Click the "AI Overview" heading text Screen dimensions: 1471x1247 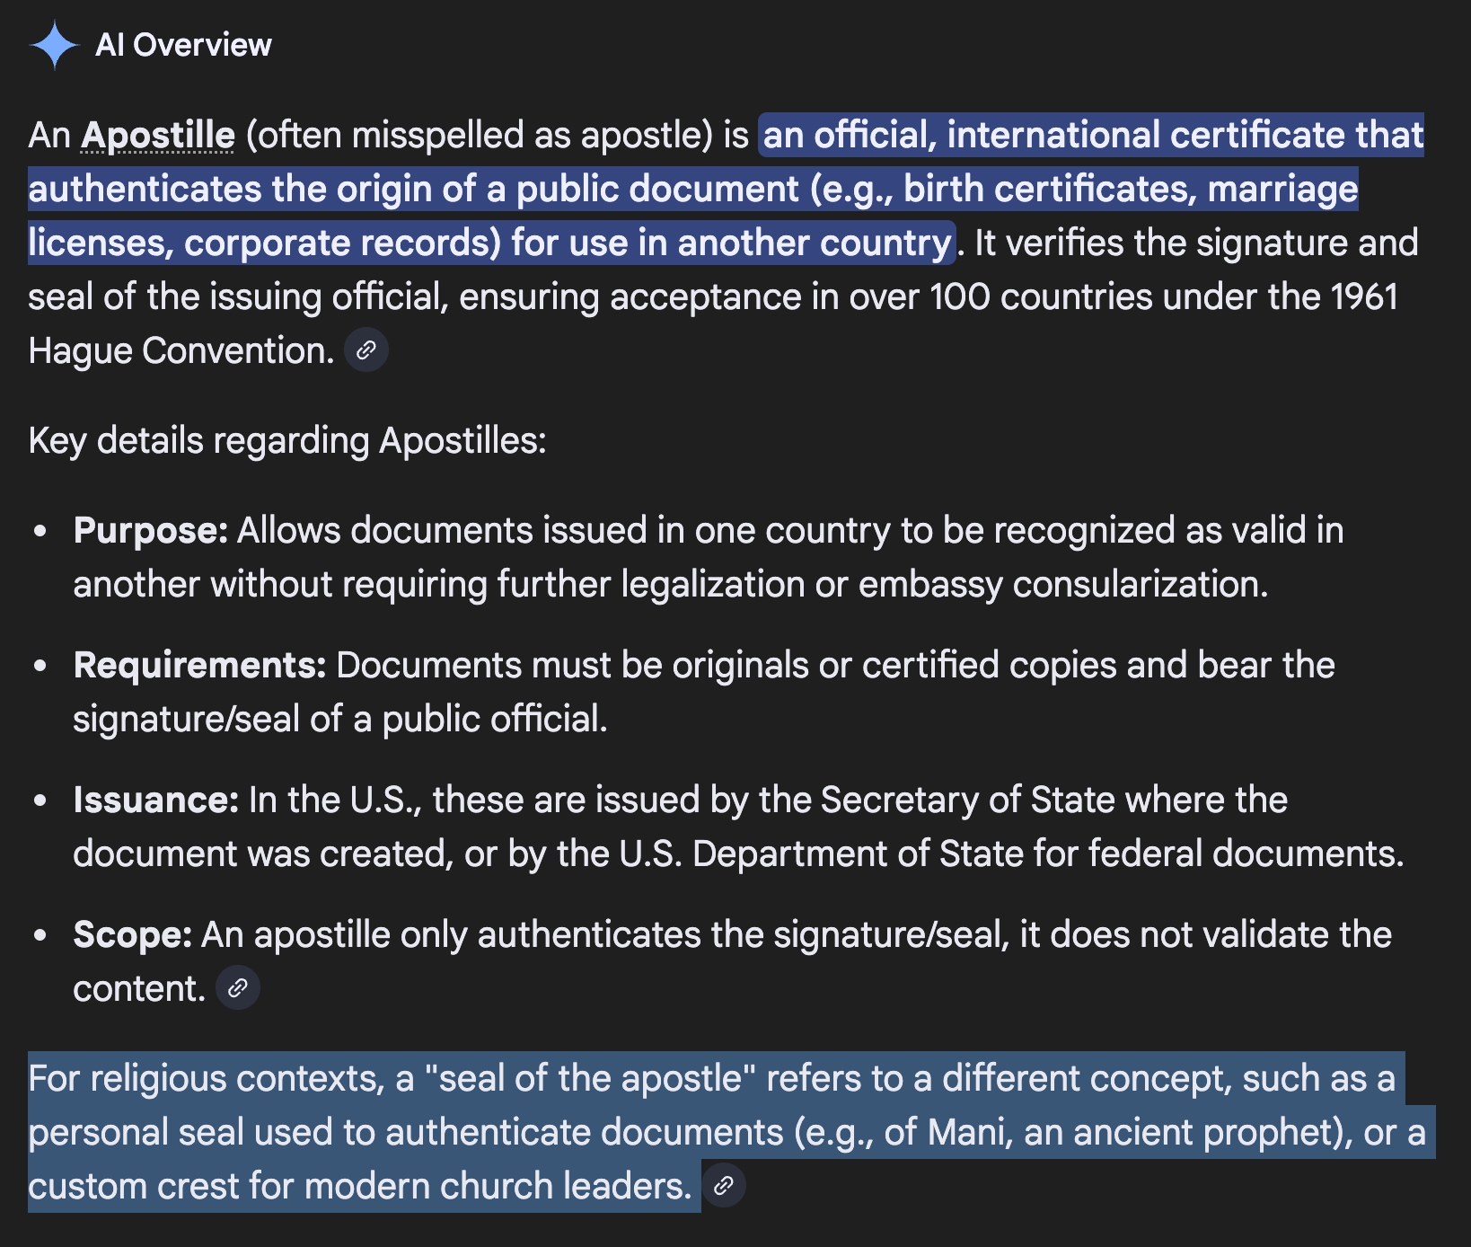point(183,45)
